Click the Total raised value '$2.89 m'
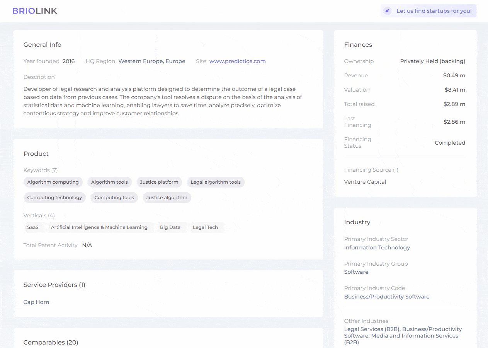Image resolution: width=488 pixels, height=348 pixels. pos(454,104)
